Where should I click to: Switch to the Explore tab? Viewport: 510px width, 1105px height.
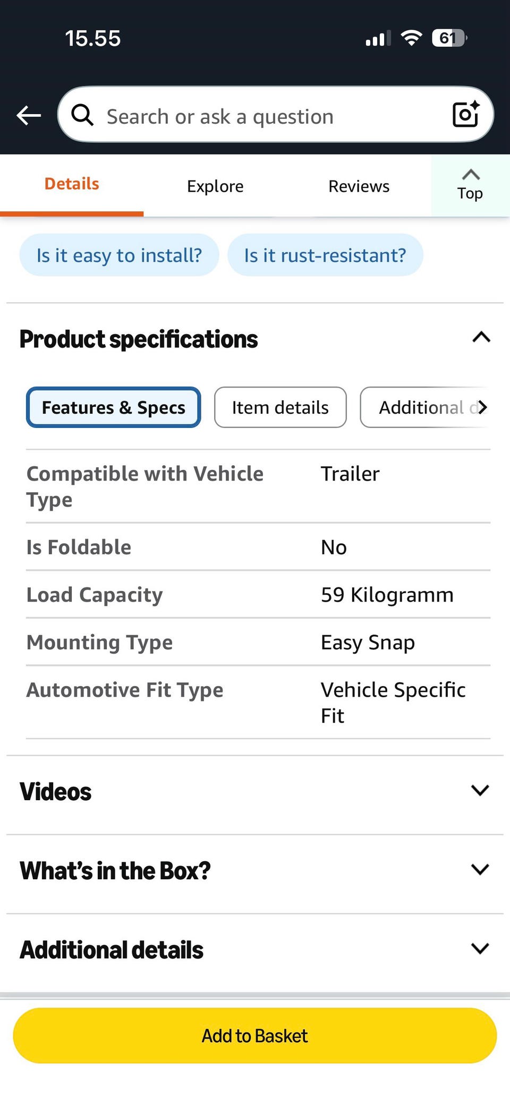(215, 186)
